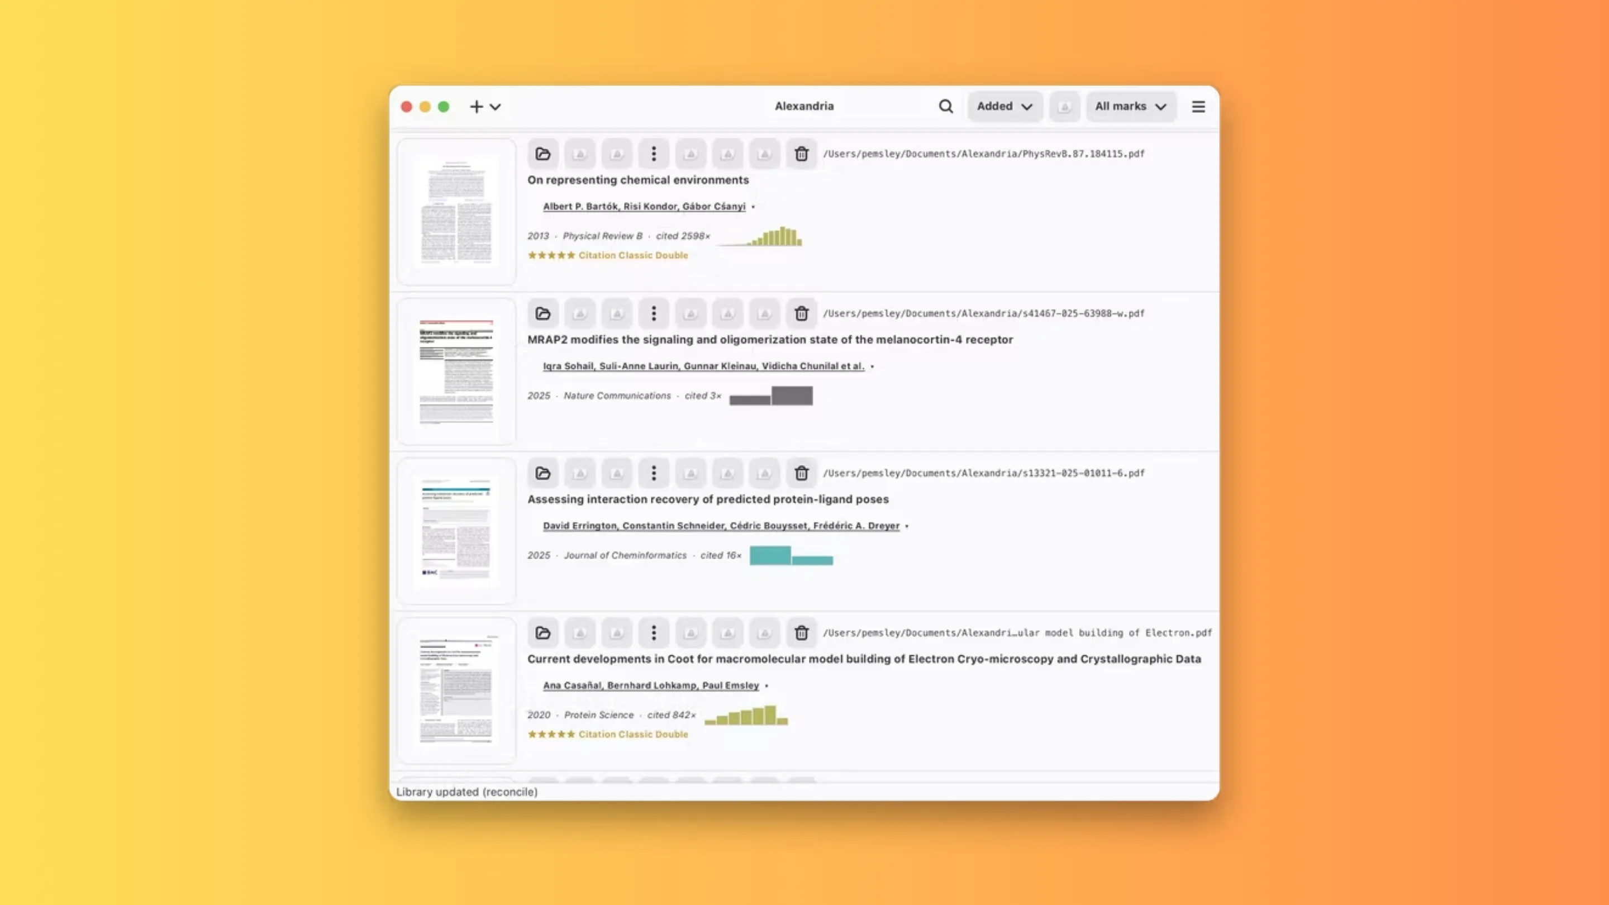Open authors link starting with David Errington

pyautogui.click(x=721, y=526)
